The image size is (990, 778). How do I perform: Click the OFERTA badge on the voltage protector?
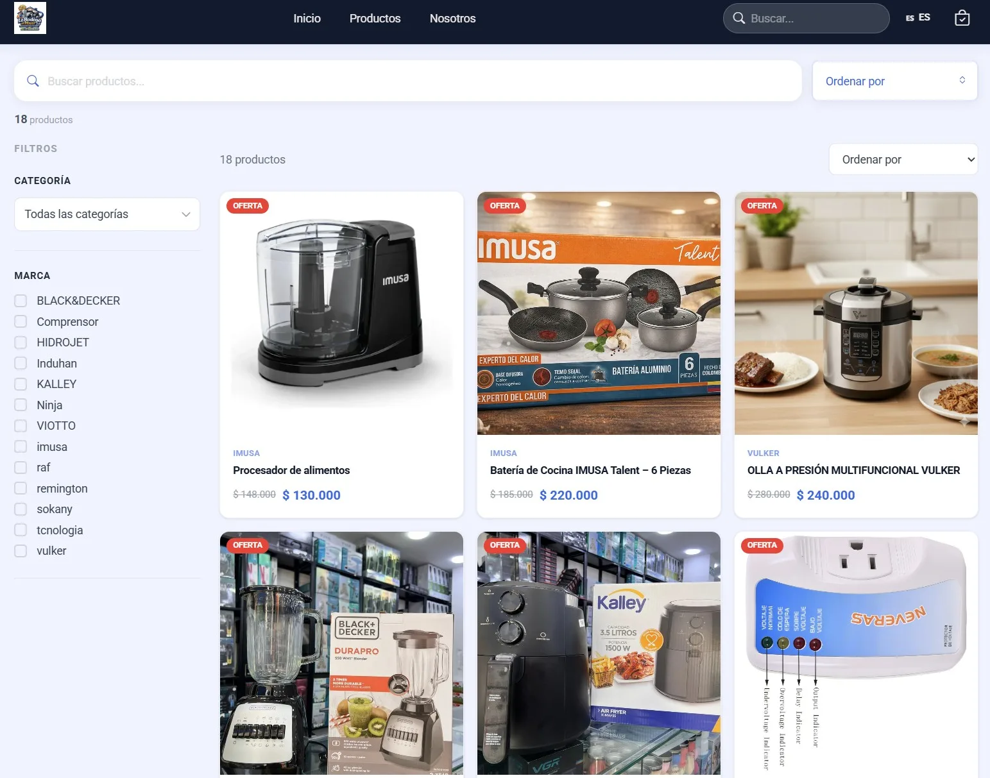[762, 545]
